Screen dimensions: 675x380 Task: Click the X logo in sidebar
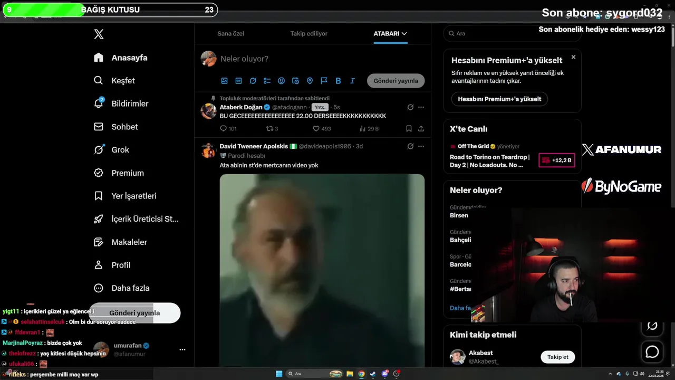(x=99, y=34)
